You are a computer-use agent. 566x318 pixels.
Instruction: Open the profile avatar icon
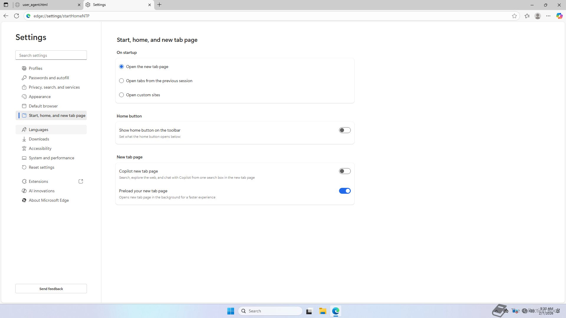pos(538,16)
